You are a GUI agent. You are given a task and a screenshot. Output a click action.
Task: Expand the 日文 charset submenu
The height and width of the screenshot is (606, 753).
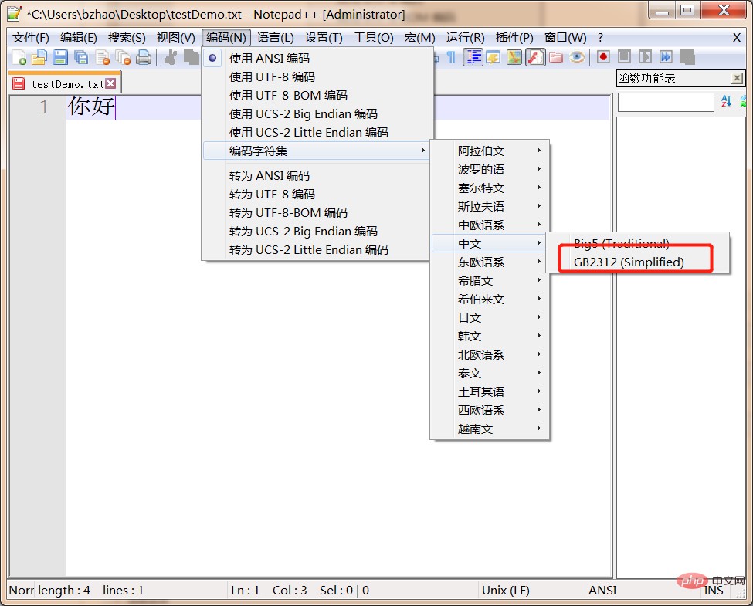(490, 317)
